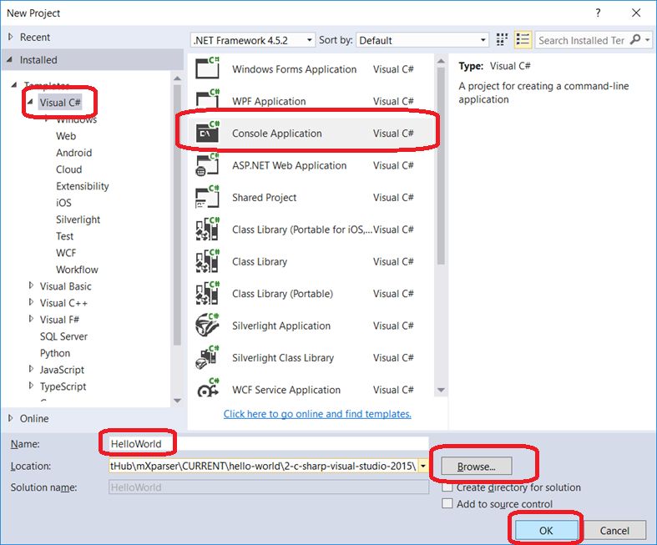Click the Search Installed Templates box
The height and width of the screenshot is (545, 657).
point(582,40)
